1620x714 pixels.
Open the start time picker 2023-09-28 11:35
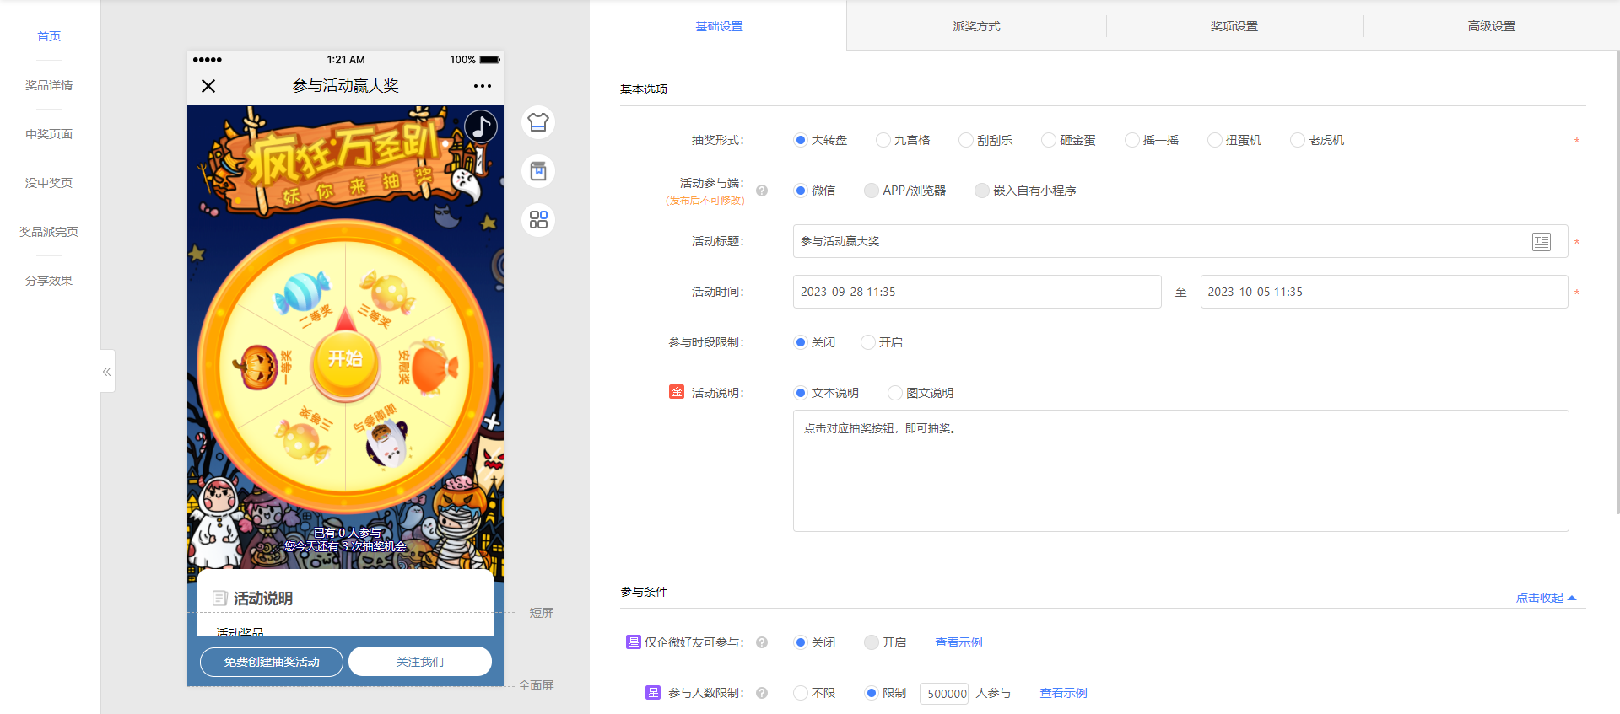click(977, 292)
